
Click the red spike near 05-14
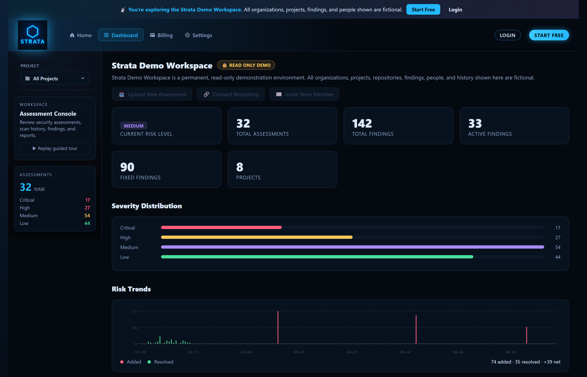[x=416, y=330]
